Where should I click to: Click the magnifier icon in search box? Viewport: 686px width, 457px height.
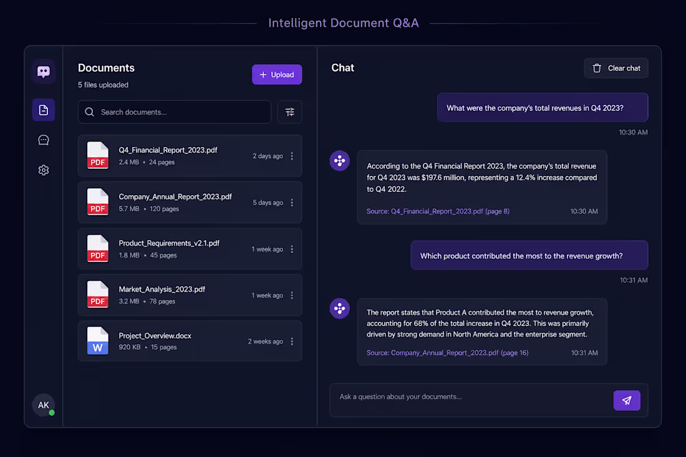pyautogui.click(x=90, y=112)
